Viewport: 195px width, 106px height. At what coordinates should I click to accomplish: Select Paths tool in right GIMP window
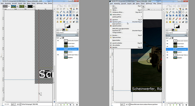click(167, 12)
